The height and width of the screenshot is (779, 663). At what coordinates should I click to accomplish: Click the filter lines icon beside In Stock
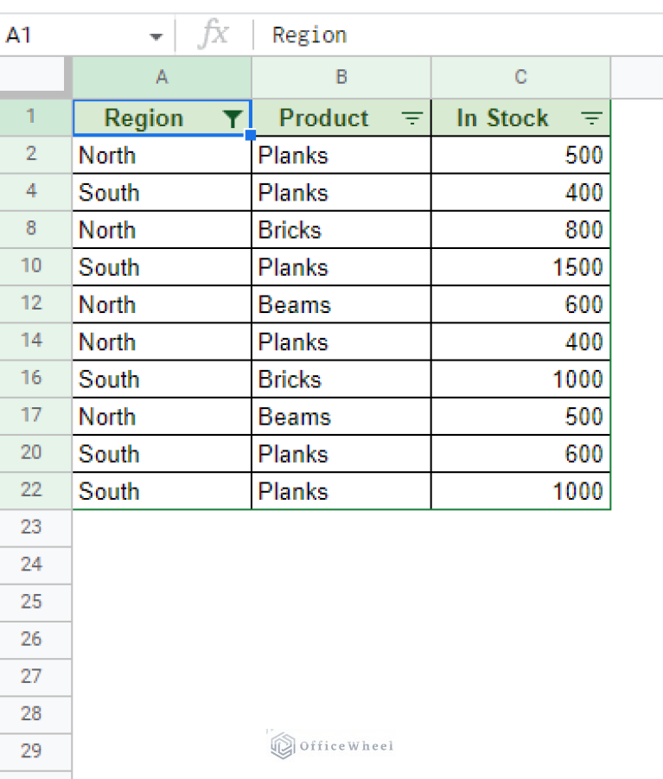(x=591, y=118)
